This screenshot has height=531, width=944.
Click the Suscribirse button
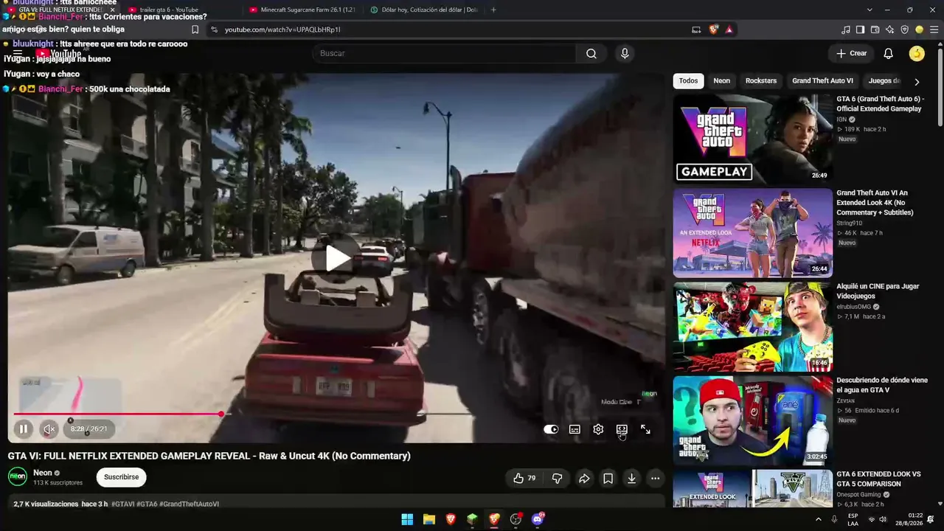(x=121, y=477)
